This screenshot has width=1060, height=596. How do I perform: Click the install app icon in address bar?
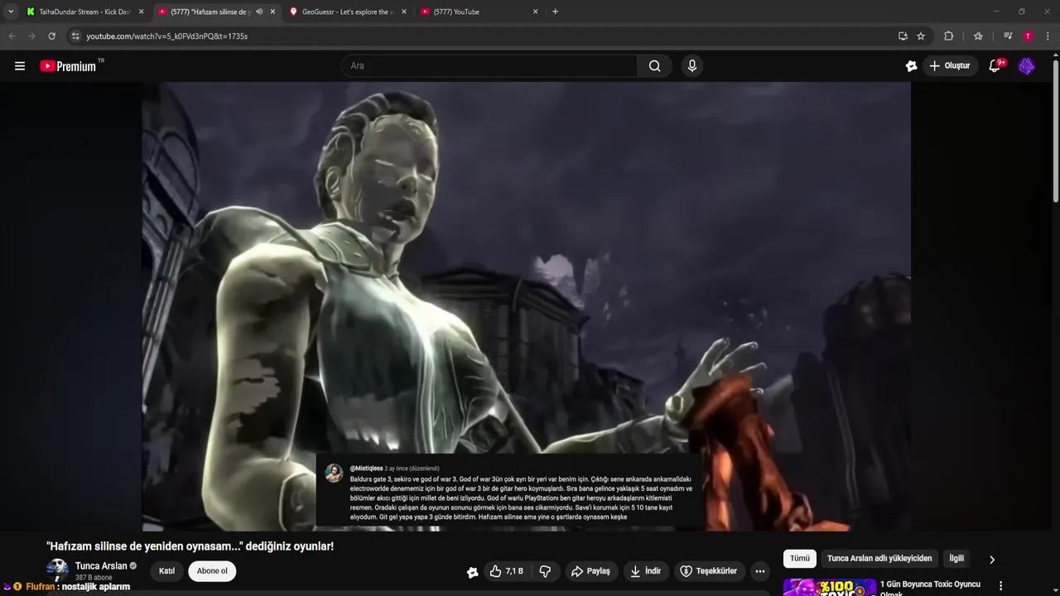[x=903, y=36]
